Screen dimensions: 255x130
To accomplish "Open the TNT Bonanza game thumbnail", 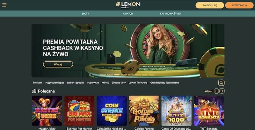I will coord(209,111).
